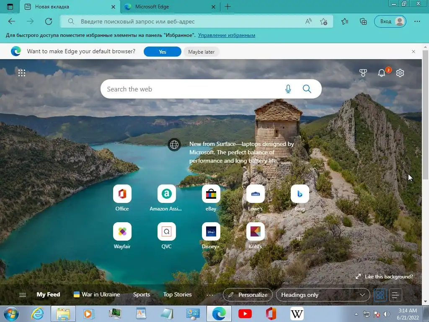Select the My Feed tab
The image size is (429, 322).
coord(49,295)
